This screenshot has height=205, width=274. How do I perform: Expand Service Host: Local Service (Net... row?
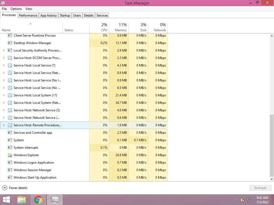(4, 73)
